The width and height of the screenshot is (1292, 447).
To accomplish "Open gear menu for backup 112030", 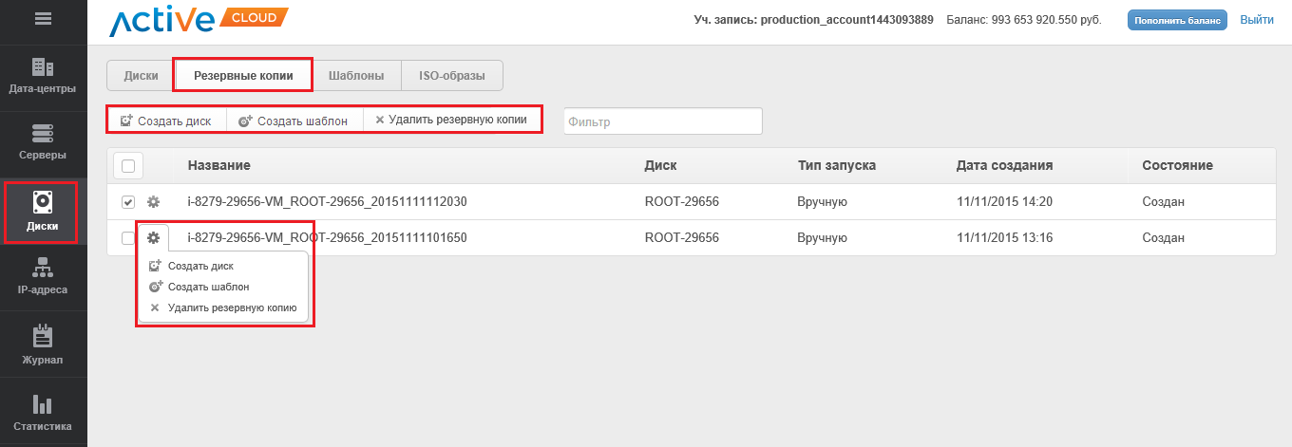I will (x=153, y=202).
